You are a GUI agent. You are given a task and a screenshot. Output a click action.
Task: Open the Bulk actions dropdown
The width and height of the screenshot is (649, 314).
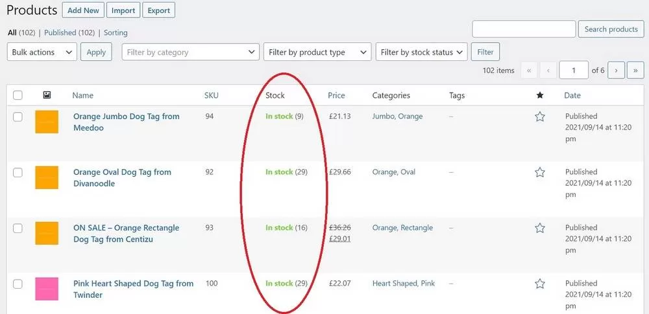(42, 52)
